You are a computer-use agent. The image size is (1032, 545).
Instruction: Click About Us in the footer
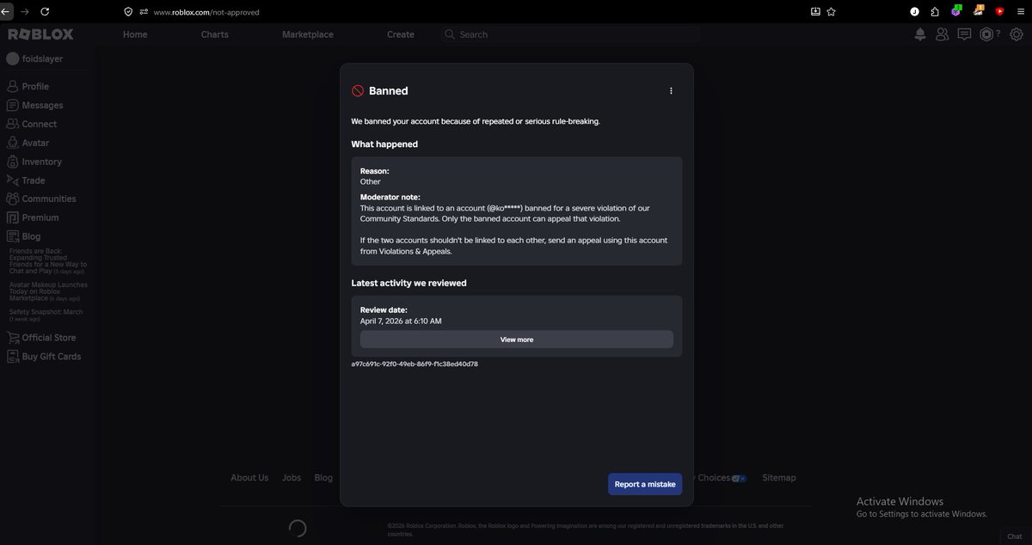click(x=249, y=478)
